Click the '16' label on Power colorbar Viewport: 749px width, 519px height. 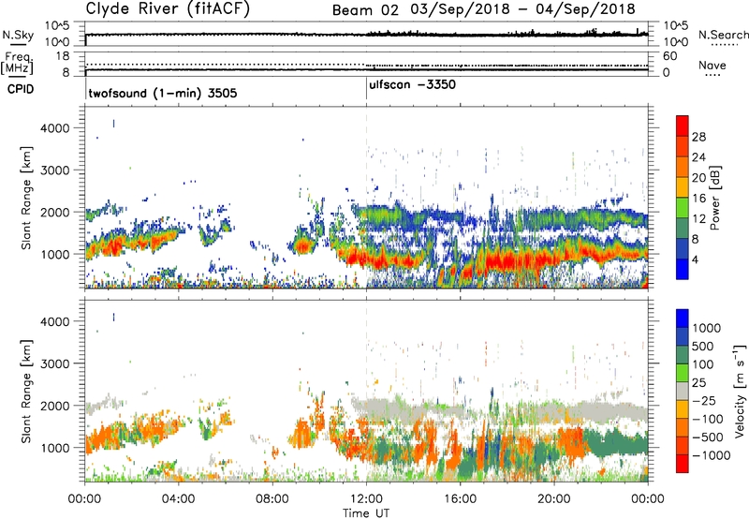698,199
